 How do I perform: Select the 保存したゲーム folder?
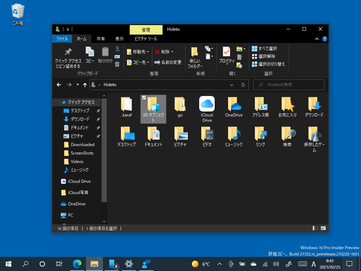[x=314, y=139]
